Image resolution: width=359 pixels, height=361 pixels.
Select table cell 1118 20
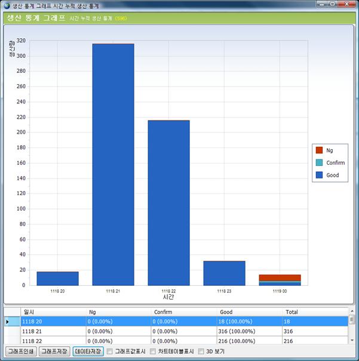tap(53, 322)
